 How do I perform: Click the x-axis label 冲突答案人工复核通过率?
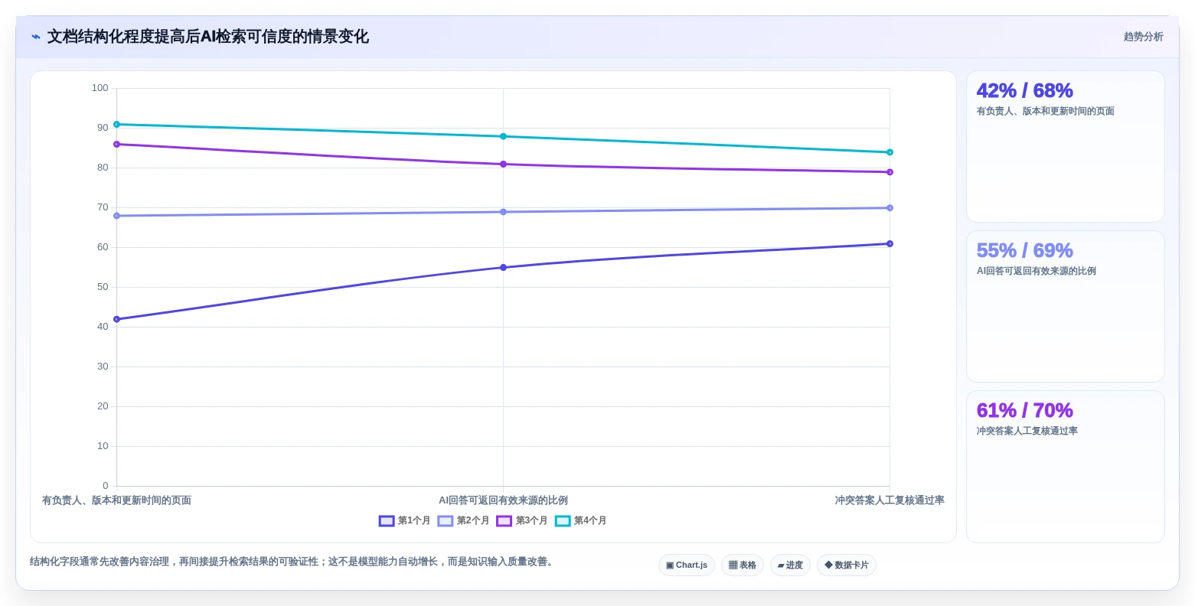coord(890,500)
